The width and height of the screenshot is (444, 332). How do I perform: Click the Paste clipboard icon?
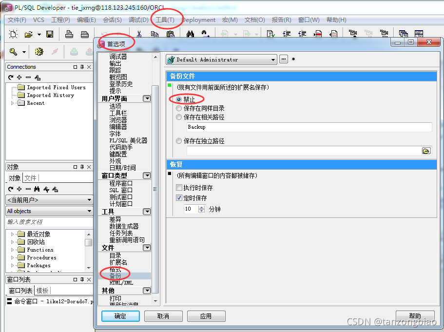(x=170, y=34)
